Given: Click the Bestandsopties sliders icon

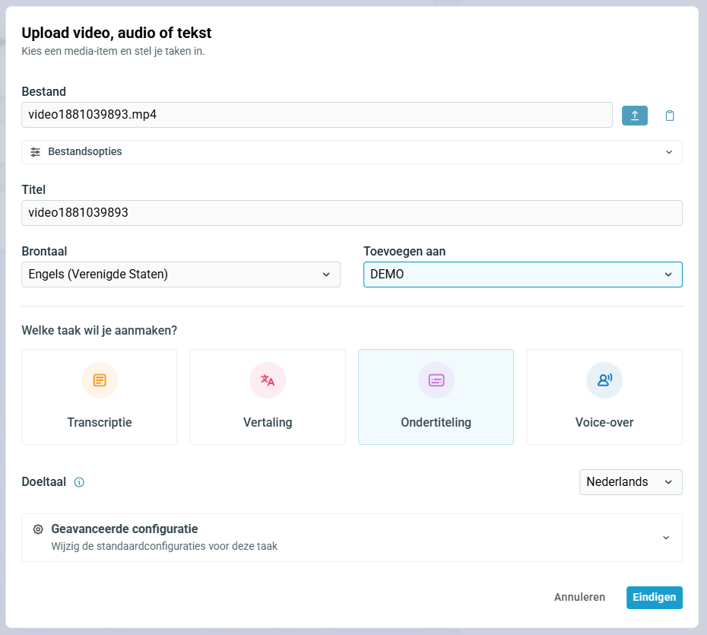Looking at the screenshot, I should coord(36,152).
